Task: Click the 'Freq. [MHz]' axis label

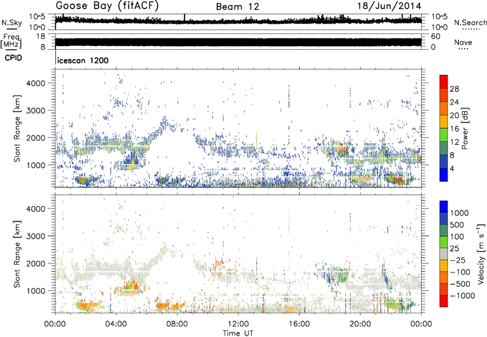Action: tap(12, 41)
